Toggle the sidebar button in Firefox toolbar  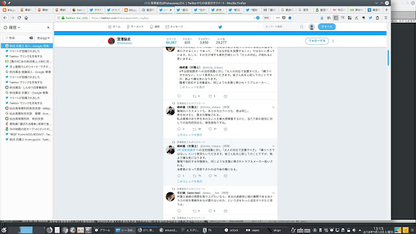335,18
